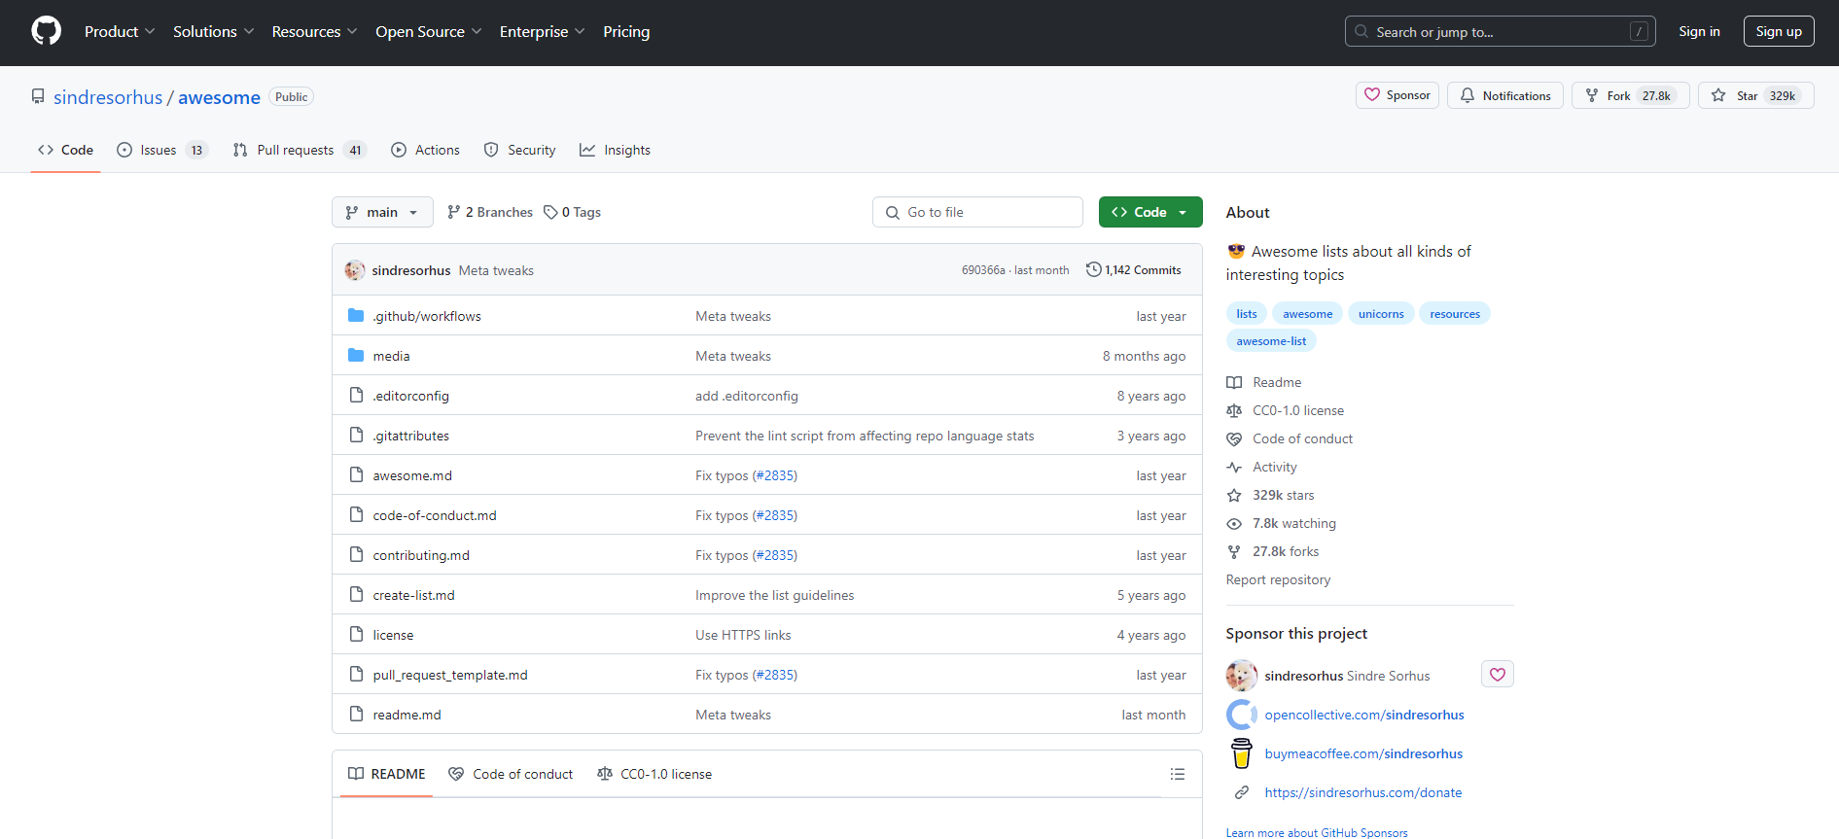The image size is (1839, 839).
Task: Expand the Enterprise menu
Action: 543,31
